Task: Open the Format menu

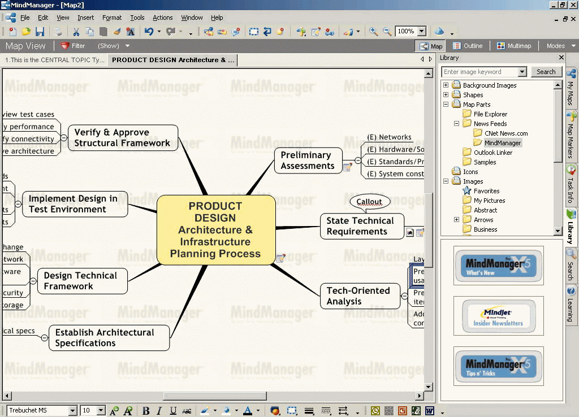Action: [112, 18]
